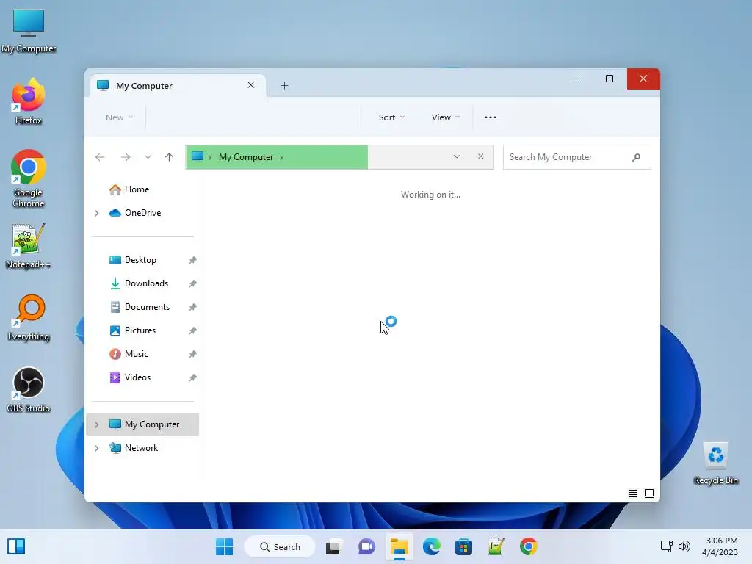Open Microsoft Store from taskbar
Image resolution: width=752 pixels, height=564 pixels.
pos(463,546)
